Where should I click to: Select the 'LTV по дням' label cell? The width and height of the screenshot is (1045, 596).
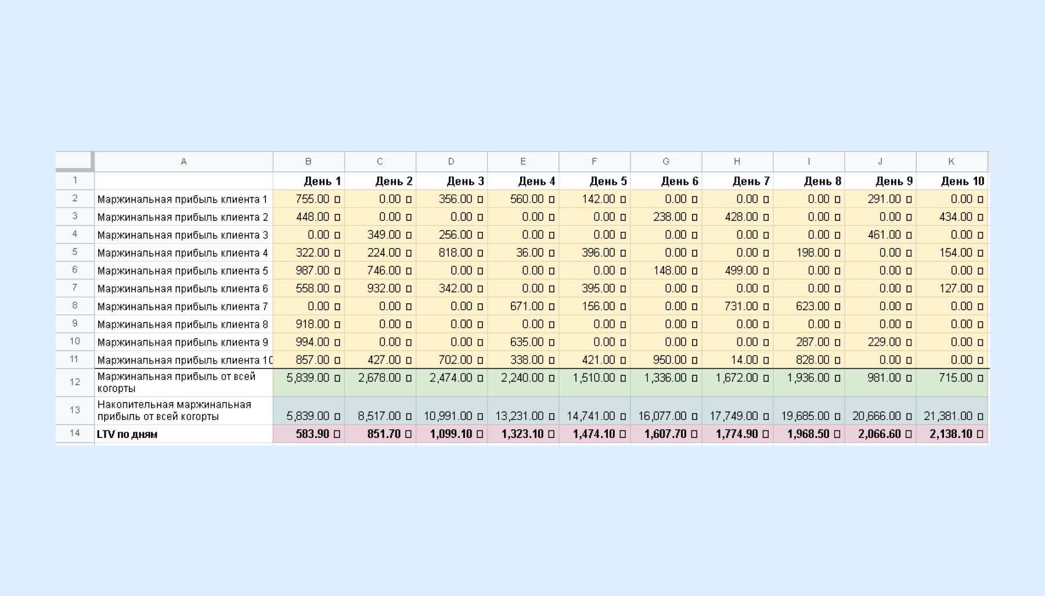pos(183,433)
